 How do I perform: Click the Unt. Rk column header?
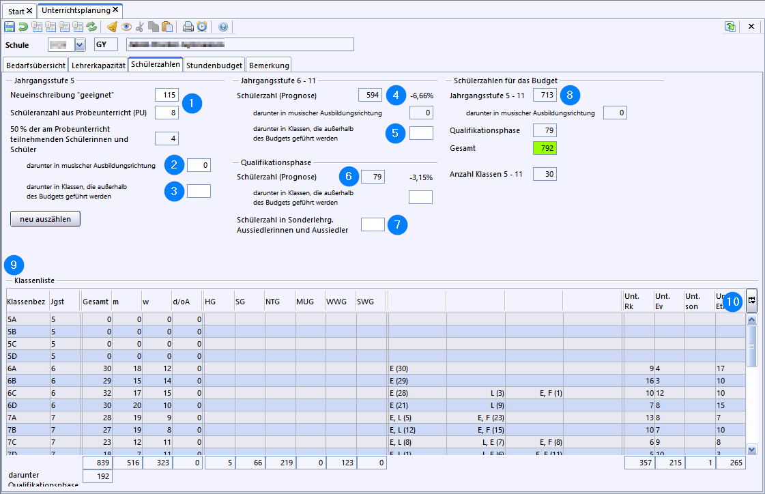click(639, 302)
